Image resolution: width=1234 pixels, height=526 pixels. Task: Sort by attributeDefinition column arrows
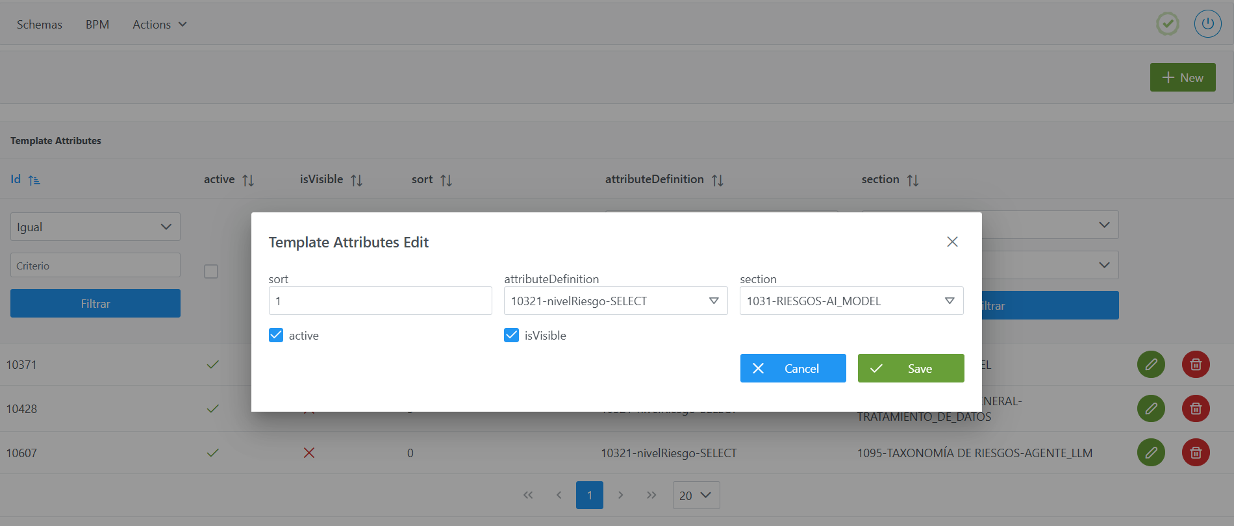pyautogui.click(x=717, y=180)
